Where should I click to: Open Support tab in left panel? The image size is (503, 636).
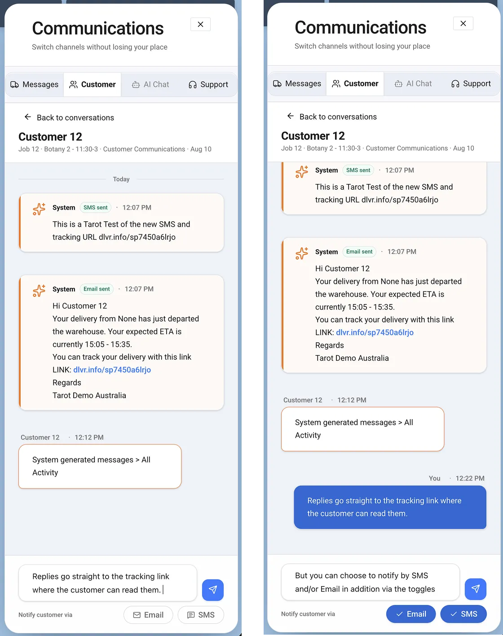point(208,85)
